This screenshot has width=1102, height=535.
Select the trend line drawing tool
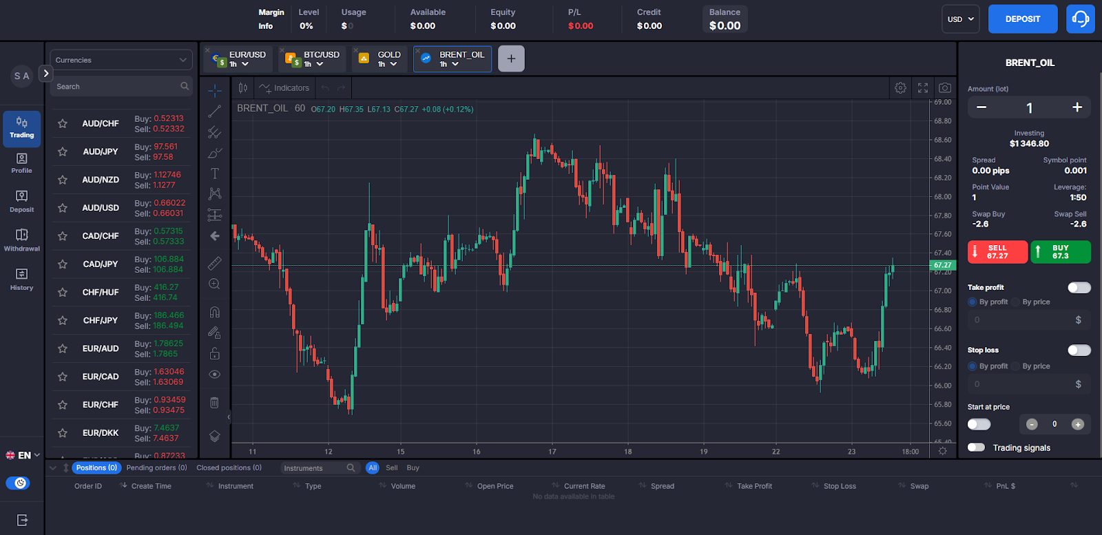(215, 112)
